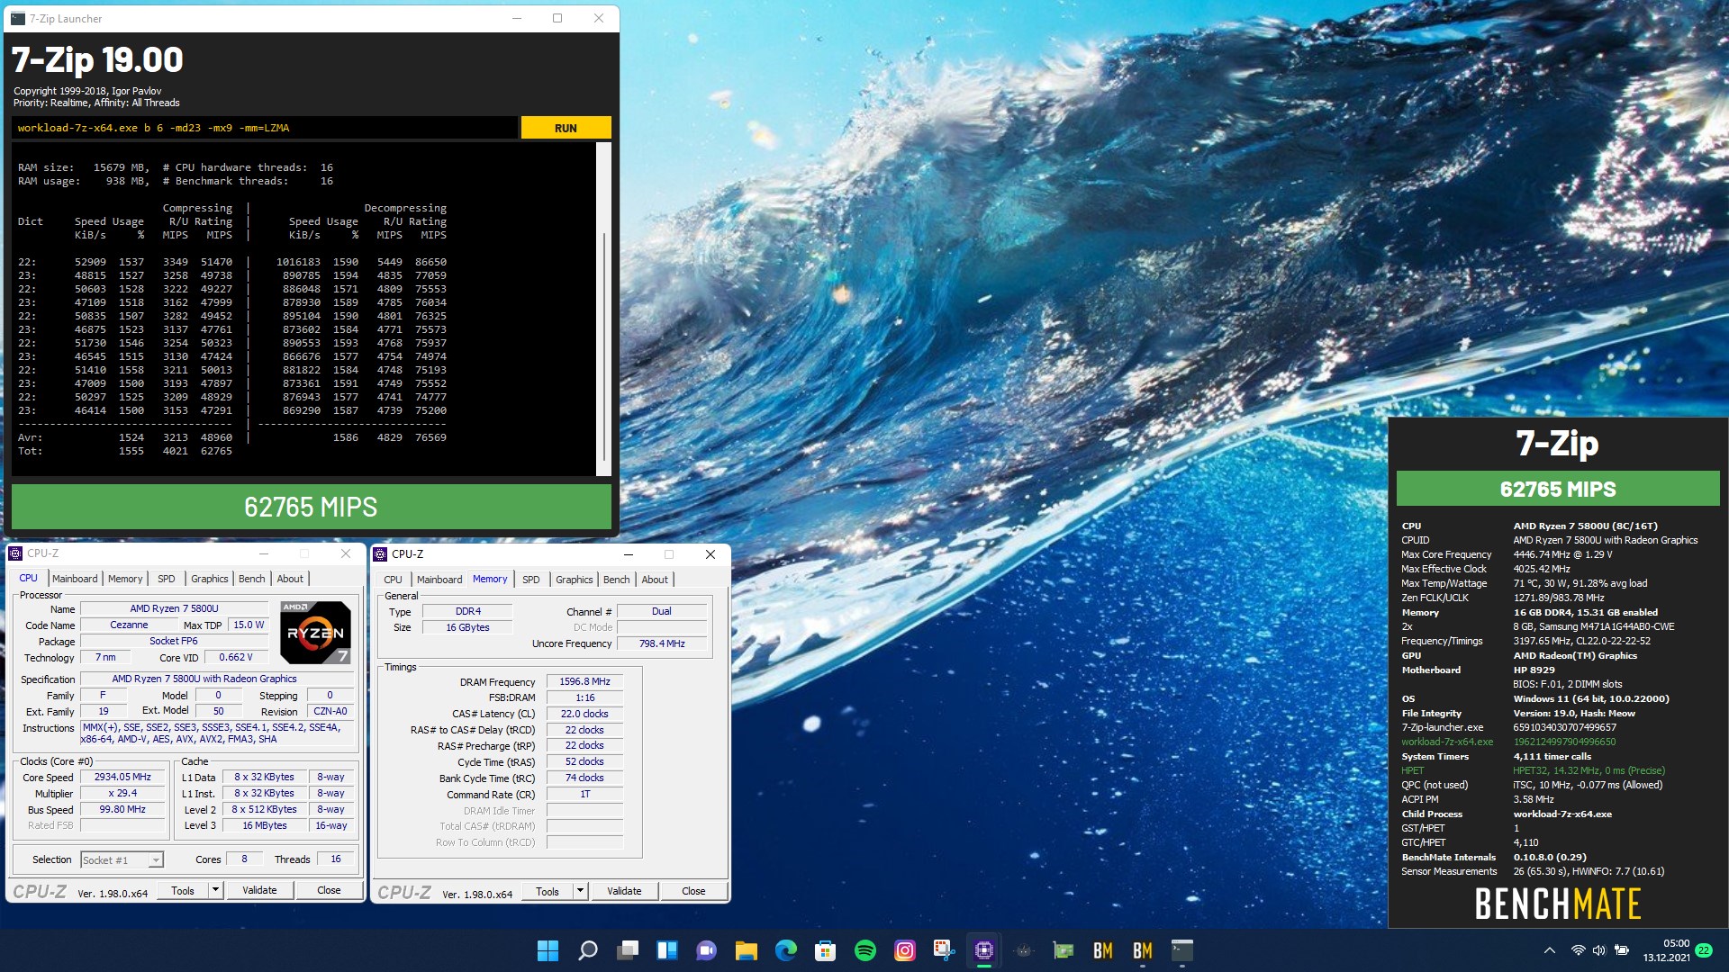
Task: Click the CPU-Z title icon of memory timings window
Action: [381, 554]
